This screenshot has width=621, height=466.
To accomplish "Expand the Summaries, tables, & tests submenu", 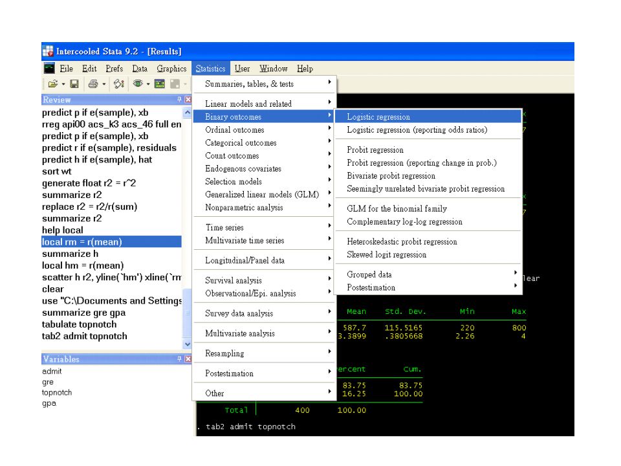I will (265, 84).
